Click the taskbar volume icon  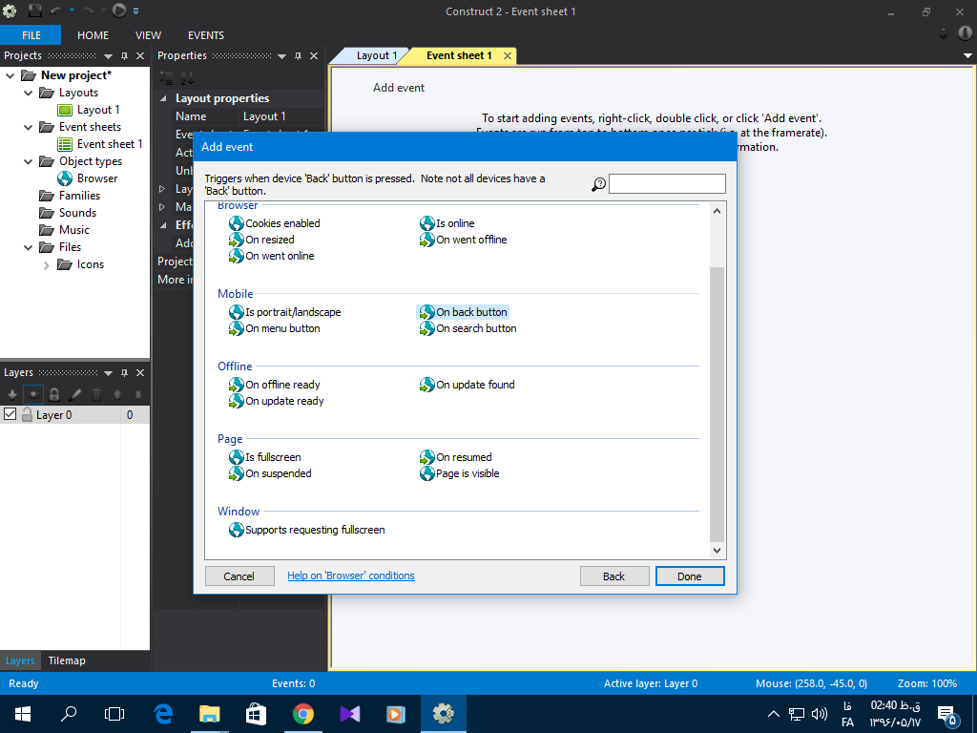tap(820, 714)
